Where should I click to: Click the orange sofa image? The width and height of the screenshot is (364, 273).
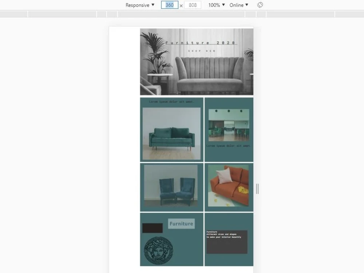pyautogui.click(x=228, y=186)
